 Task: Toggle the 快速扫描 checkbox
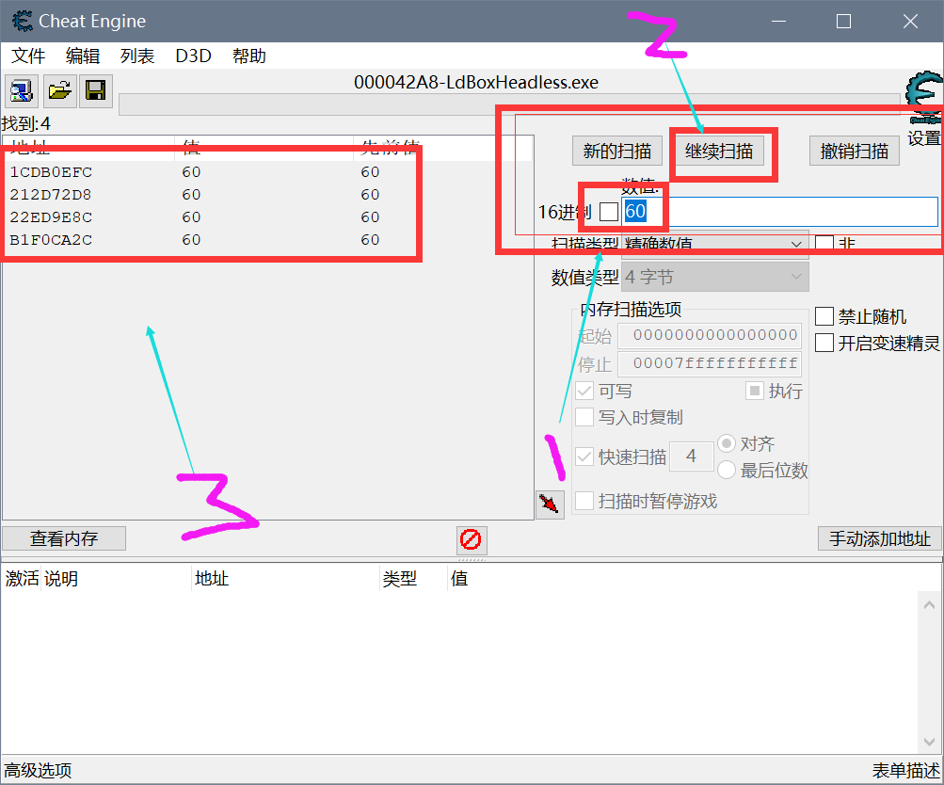[x=584, y=457]
